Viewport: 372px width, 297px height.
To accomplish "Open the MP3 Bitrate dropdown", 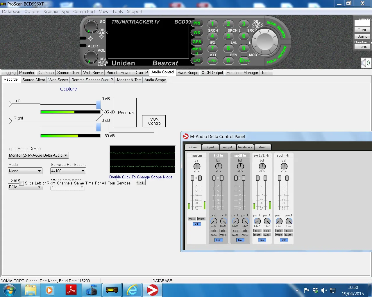I will [x=67, y=187].
